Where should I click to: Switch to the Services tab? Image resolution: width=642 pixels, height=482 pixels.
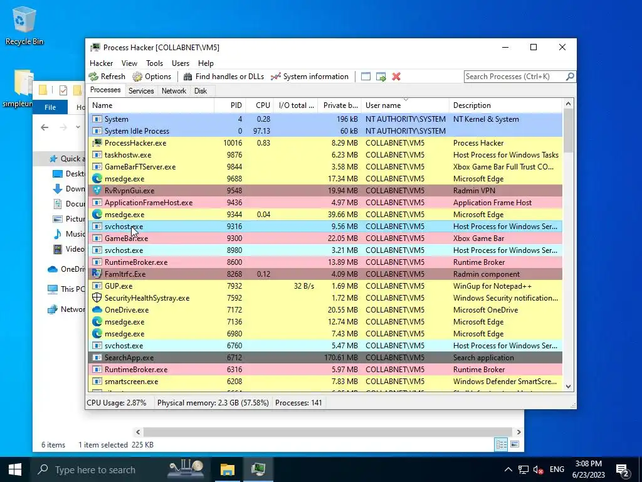(x=141, y=91)
